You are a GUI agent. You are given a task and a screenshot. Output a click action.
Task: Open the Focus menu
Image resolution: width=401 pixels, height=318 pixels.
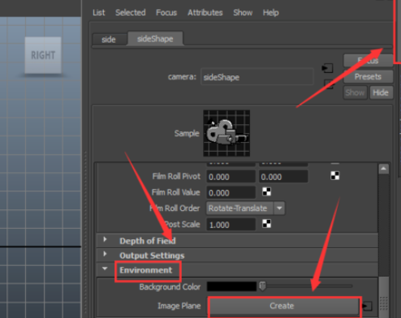tap(166, 12)
